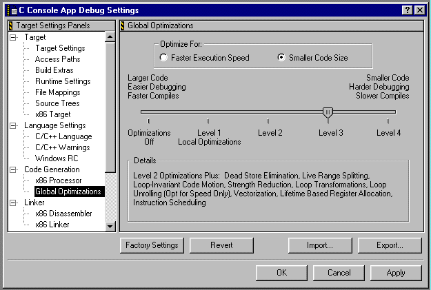Click the Global Optimizations header icon
This screenshot has height=290, width=431.
click(x=123, y=25)
